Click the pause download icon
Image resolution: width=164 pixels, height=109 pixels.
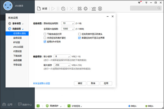[58, 9]
